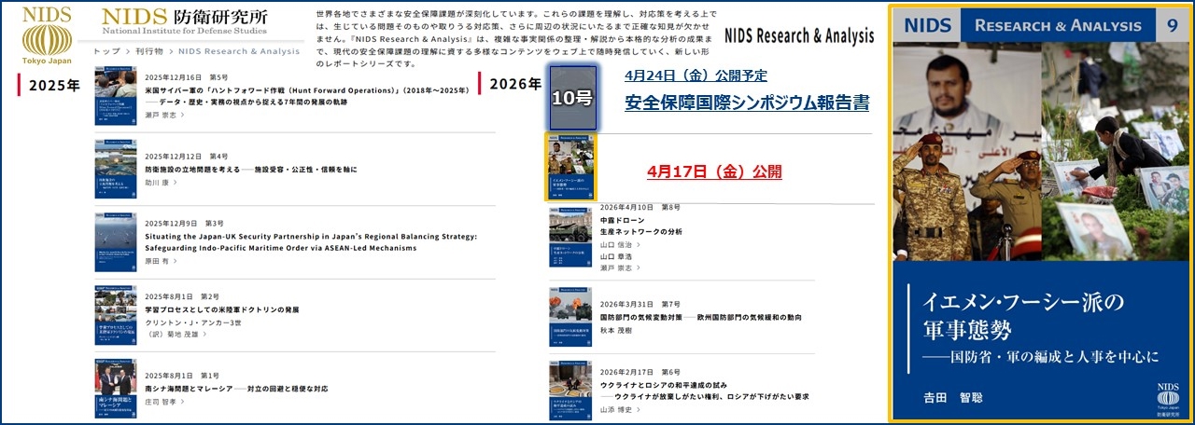The image size is (1195, 425).
Task: Open 安全保障国際シンポジウム報告書 link
Action: coord(747,103)
